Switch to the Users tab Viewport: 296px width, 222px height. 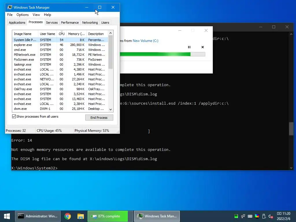click(105, 23)
